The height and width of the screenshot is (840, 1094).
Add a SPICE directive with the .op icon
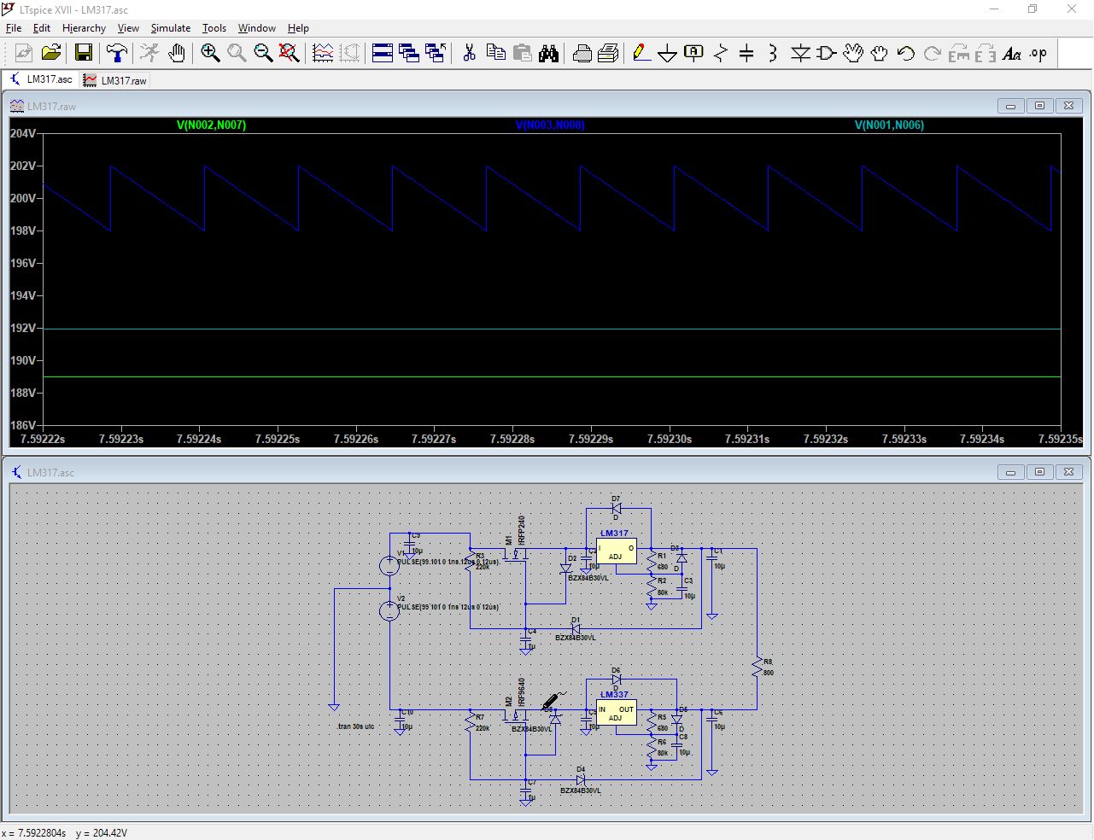click(1038, 54)
